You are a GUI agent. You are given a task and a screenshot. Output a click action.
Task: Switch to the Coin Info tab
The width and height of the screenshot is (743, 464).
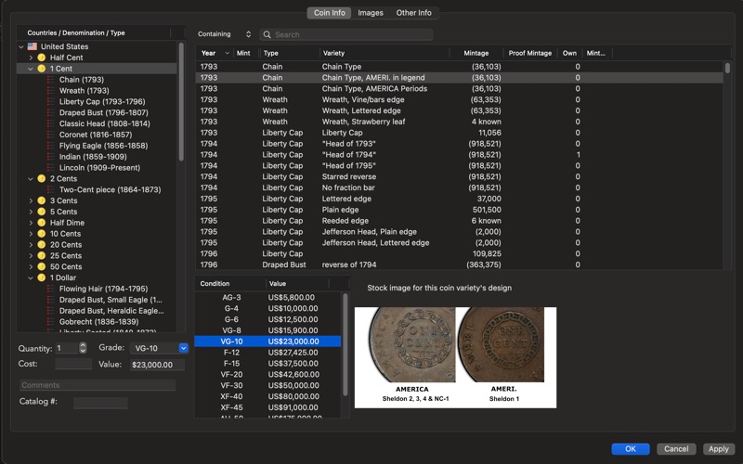[330, 13]
